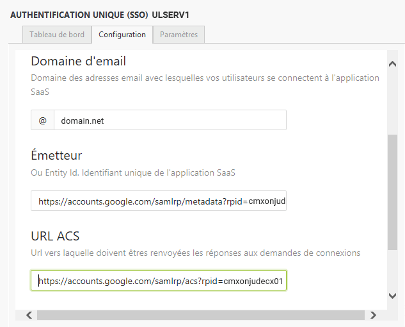Open the Paramètres tab

click(179, 35)
